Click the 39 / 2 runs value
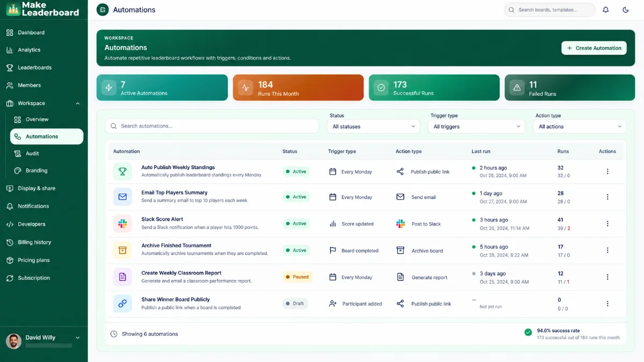This screenshot has height=362, width=644. point(563,228)
